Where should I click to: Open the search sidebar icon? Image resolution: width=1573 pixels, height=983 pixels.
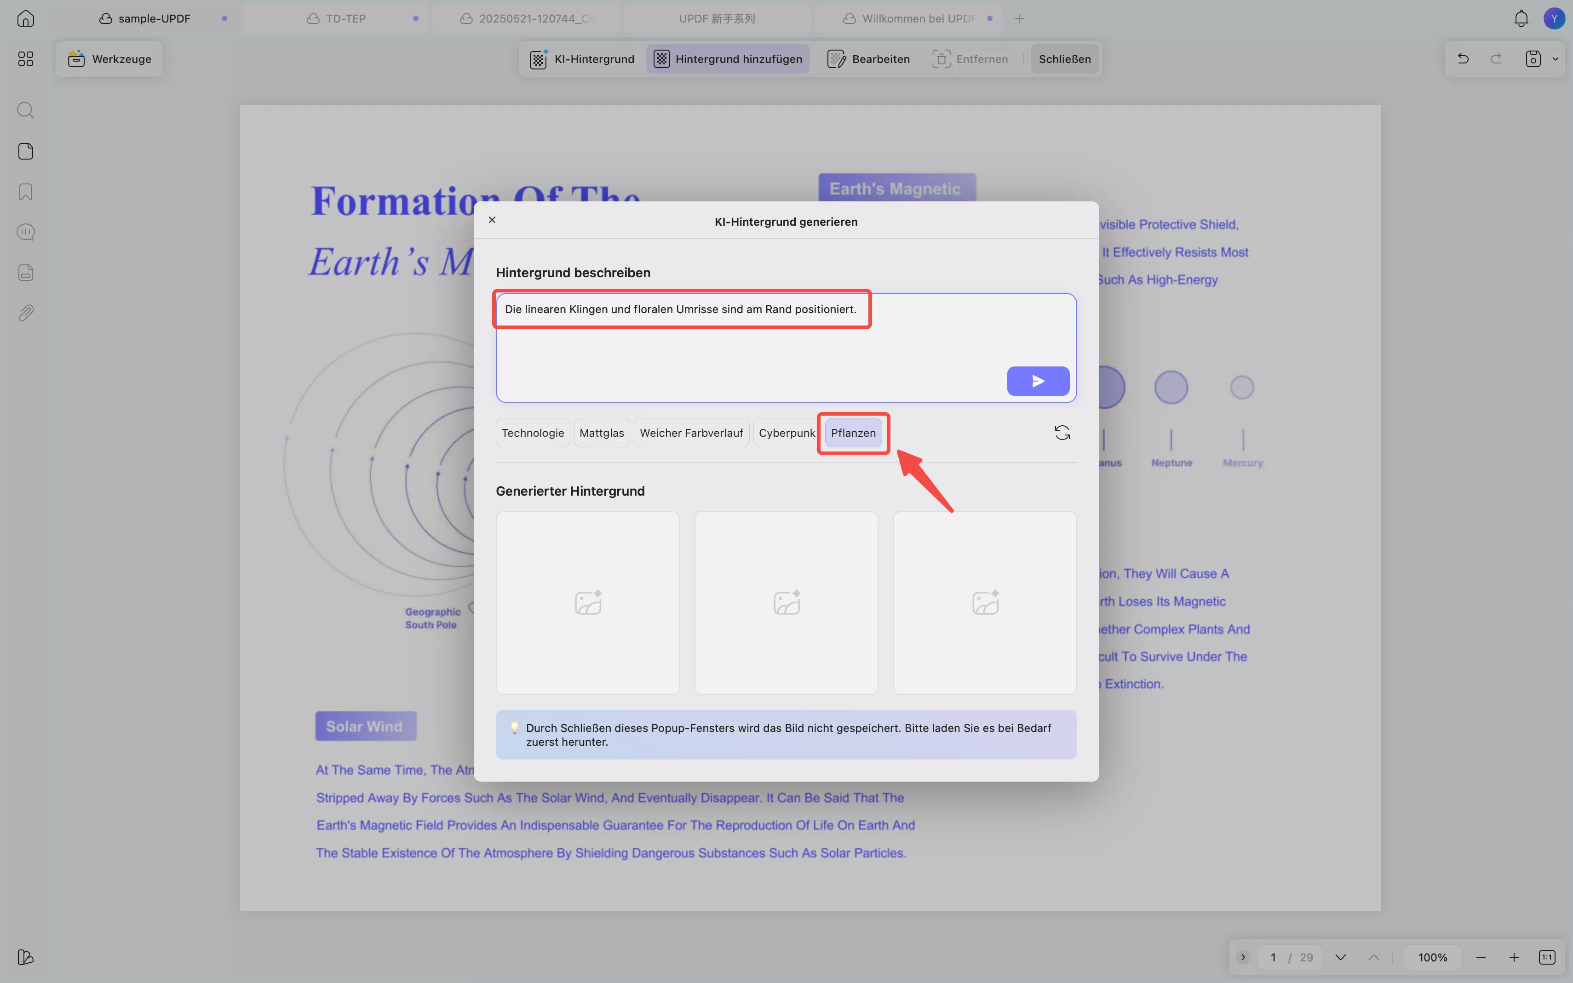tap(25, 110)
